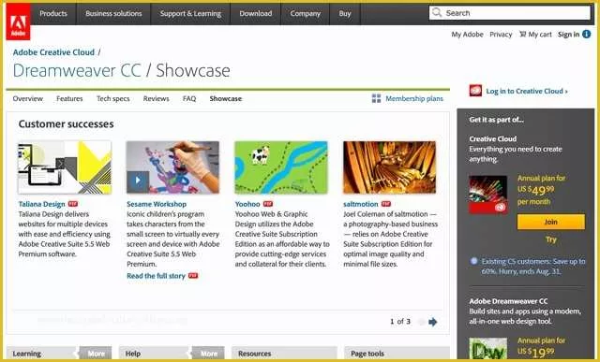This screenshot has height=362, width=600.
Task: Open the My Adobe link
Action: coord(467,35)
